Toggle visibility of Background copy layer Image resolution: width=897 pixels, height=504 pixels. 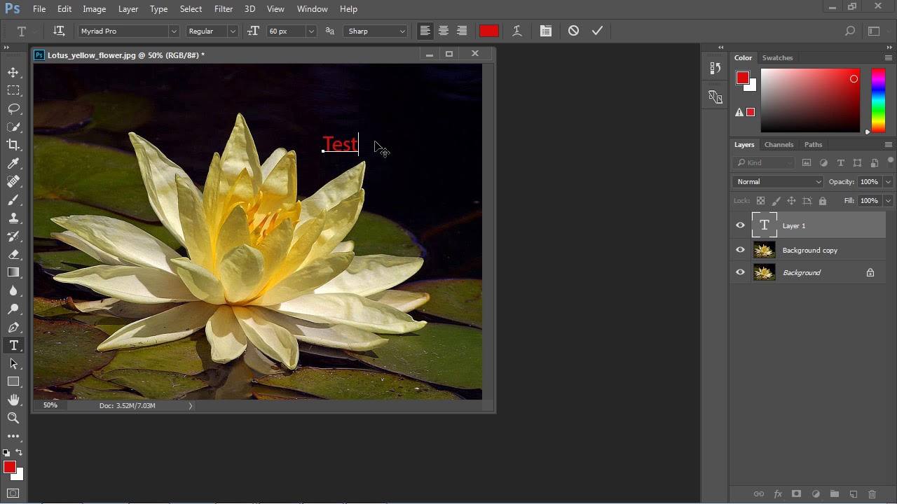pos(740,250)
